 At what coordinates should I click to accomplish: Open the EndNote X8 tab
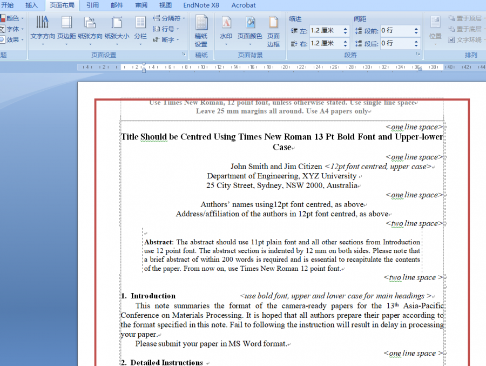point(201,5)
